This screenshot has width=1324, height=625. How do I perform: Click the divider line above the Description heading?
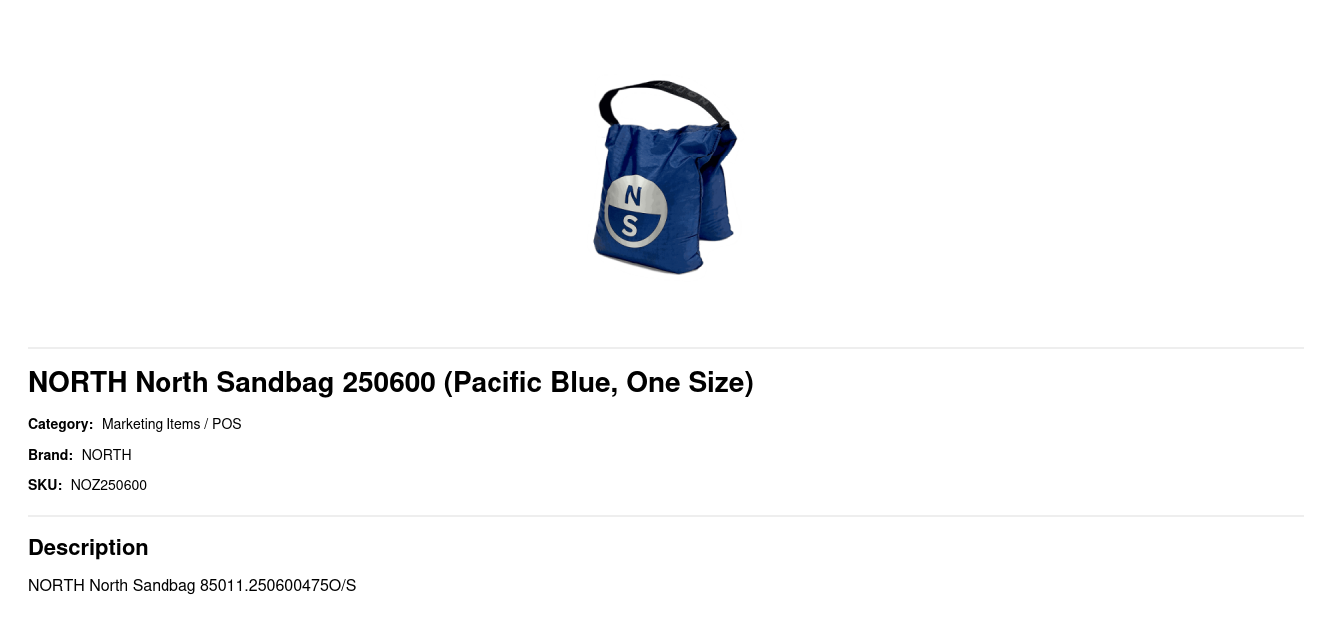[666, 516]
